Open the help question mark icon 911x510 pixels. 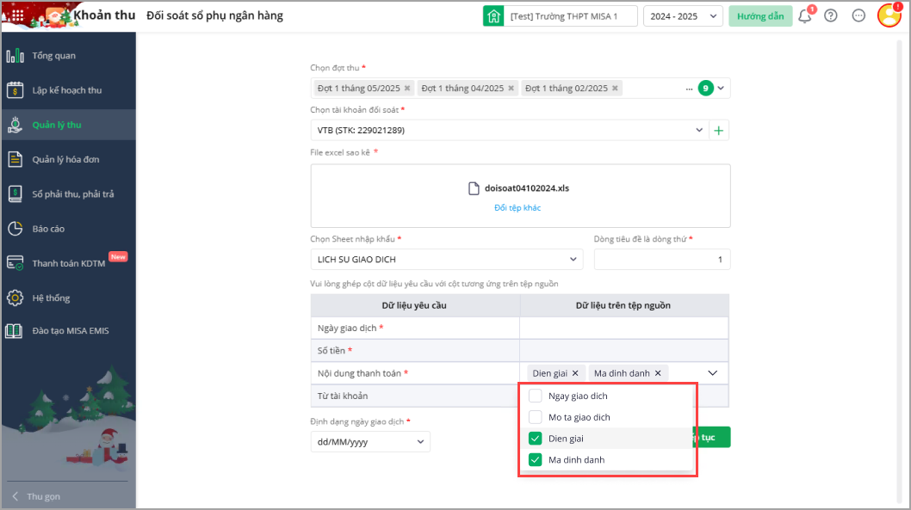[x=831, y=15]
